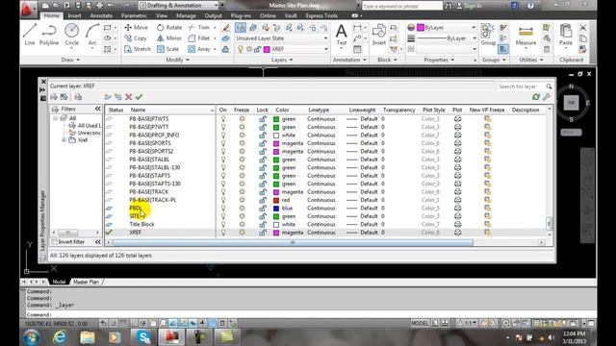Select the Polyline tool
The height and width of the screenshot is (346, 616).
[x=49, y=35]
